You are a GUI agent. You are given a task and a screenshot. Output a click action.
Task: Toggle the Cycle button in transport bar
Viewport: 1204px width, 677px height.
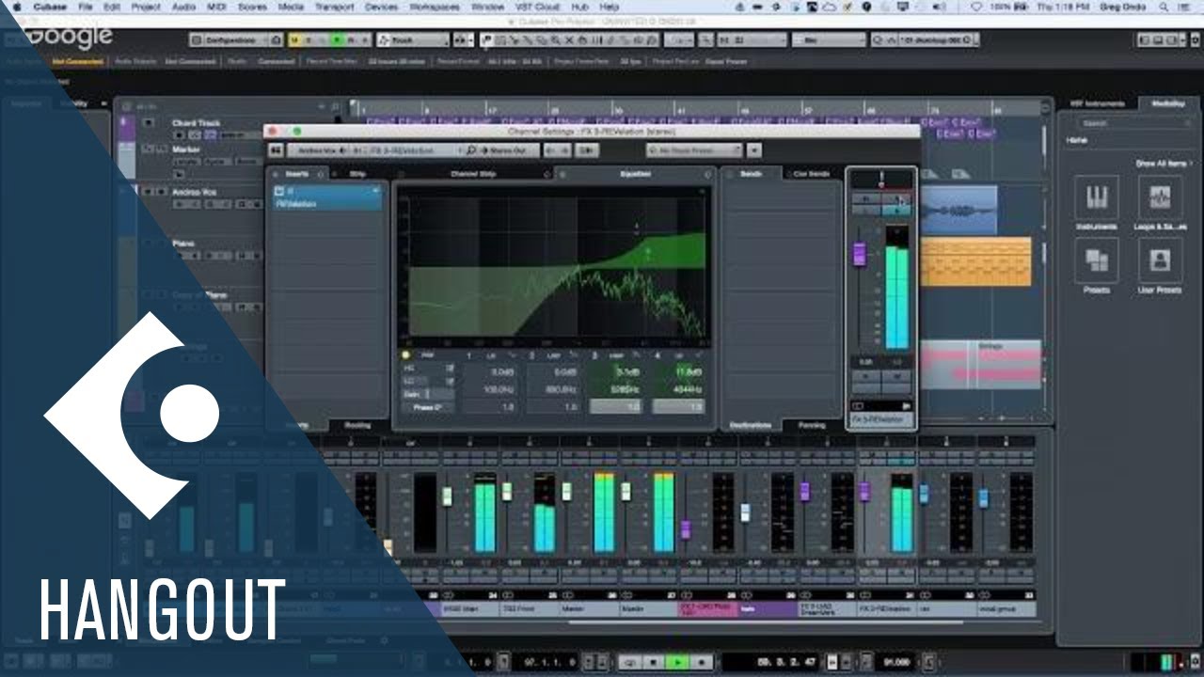(629, 663)
